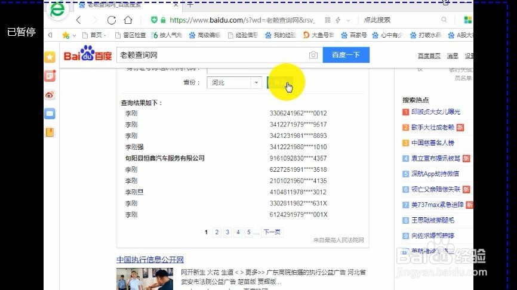Click hot search 歌手大壮成老赖
517x290 pixels.
[x=433, y=127]
